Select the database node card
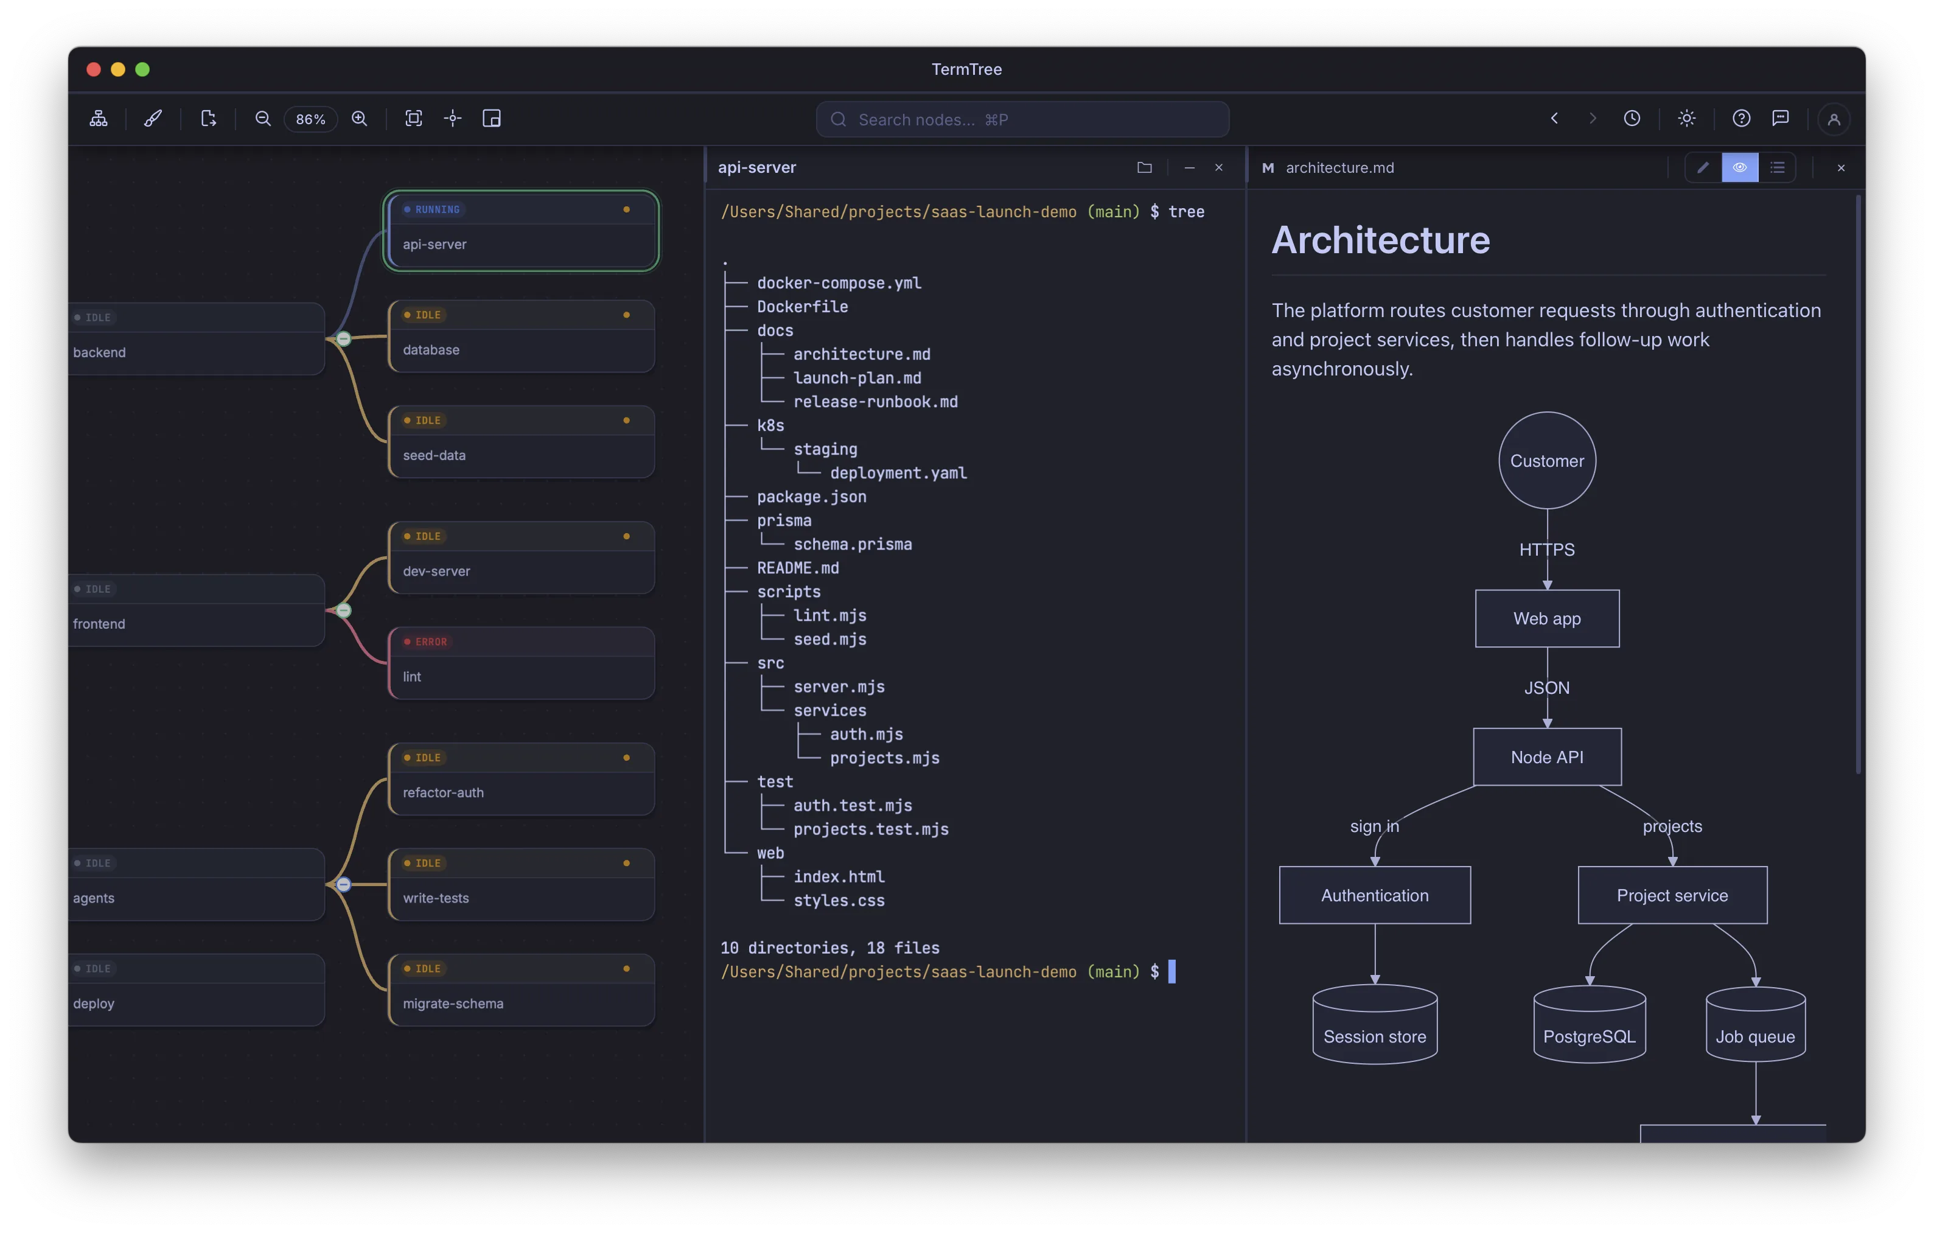Screen dimensions: 1934x1233 [x=522, y=337]
